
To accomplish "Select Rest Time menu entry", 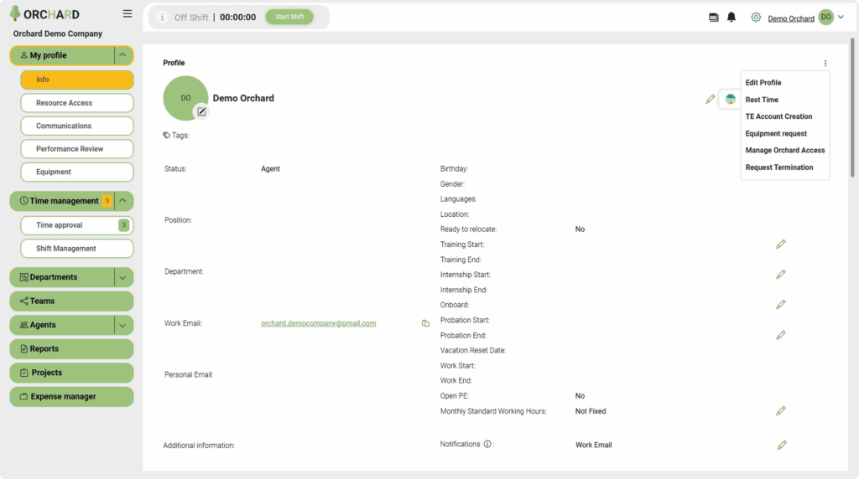I will tap(762, 100).
